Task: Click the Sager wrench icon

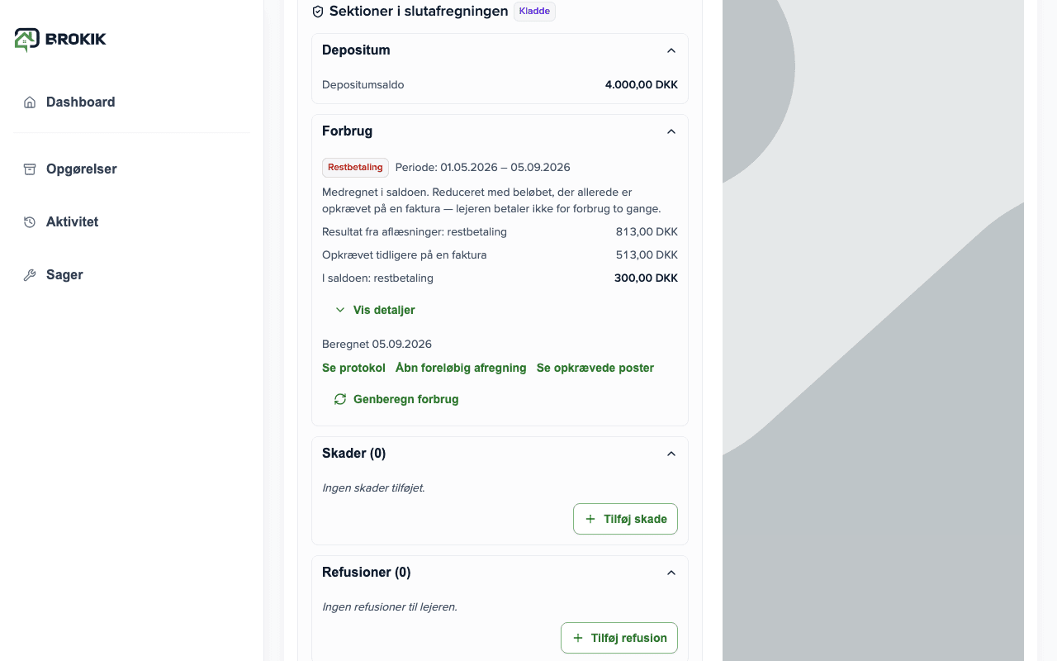Action: click(x=30, y=275)
